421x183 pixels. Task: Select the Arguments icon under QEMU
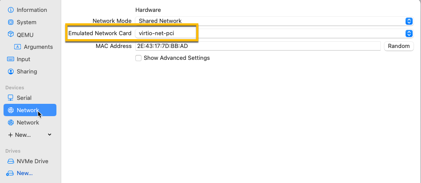point(18,47)
